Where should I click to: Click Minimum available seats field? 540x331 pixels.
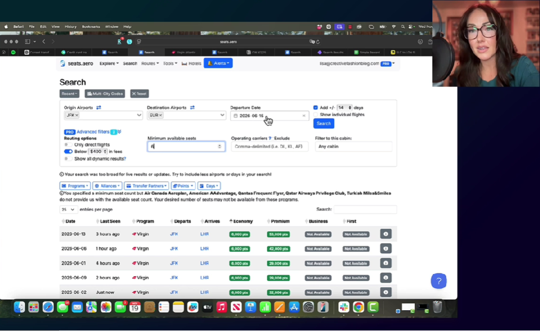tap(186, 147)
